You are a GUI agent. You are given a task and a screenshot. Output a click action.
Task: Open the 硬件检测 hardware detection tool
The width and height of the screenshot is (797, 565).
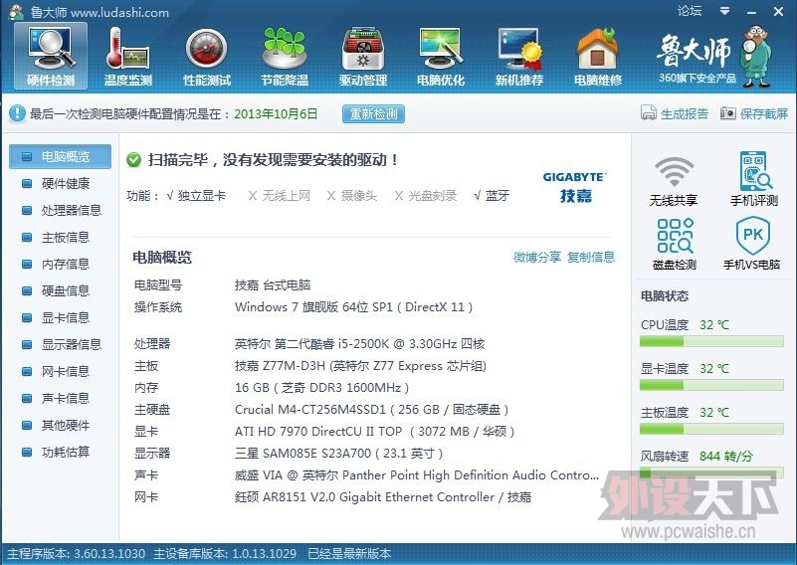[51, 57]
